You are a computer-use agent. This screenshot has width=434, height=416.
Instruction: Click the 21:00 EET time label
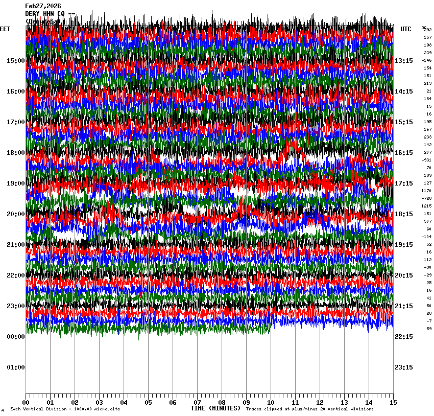click(15, 245)
